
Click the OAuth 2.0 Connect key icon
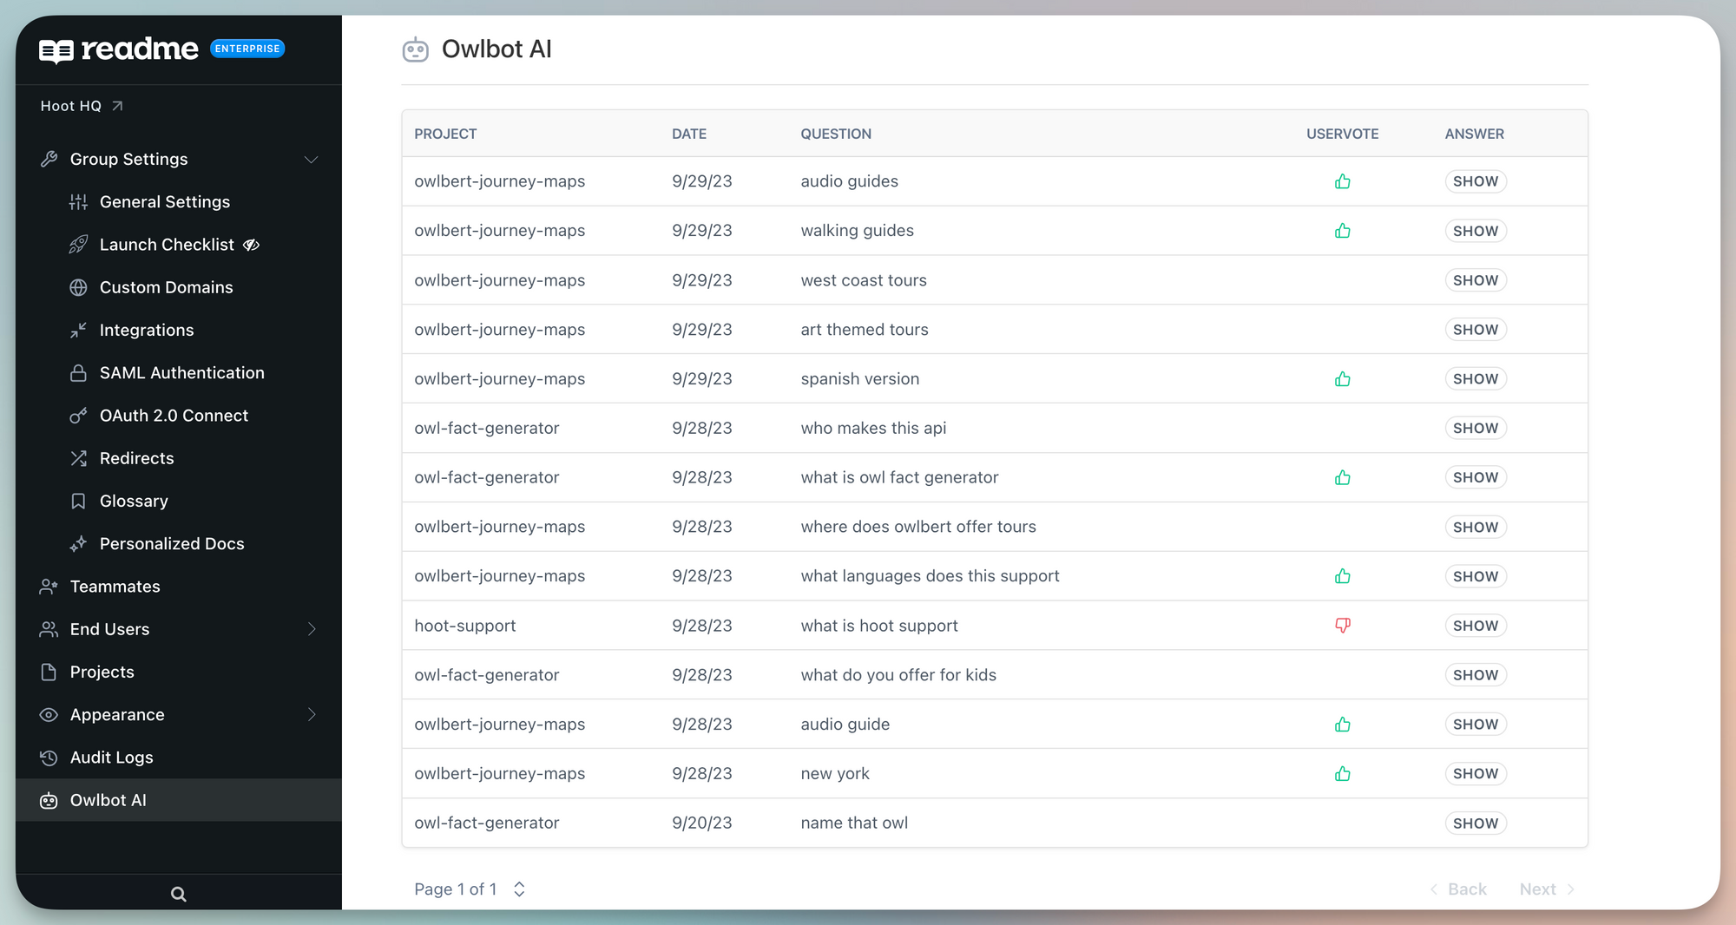click(x=78, y=416)
